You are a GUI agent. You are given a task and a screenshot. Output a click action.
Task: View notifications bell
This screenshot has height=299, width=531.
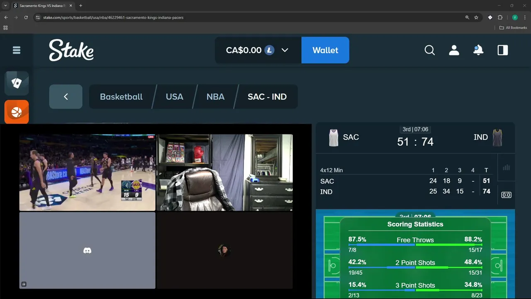(x=478, y=50)
